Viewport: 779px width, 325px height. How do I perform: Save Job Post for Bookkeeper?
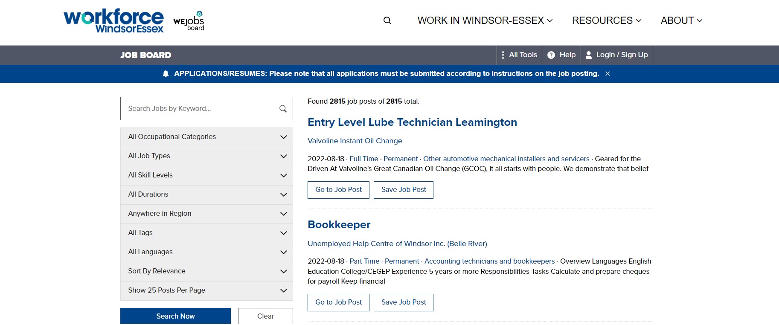[404, 302]
